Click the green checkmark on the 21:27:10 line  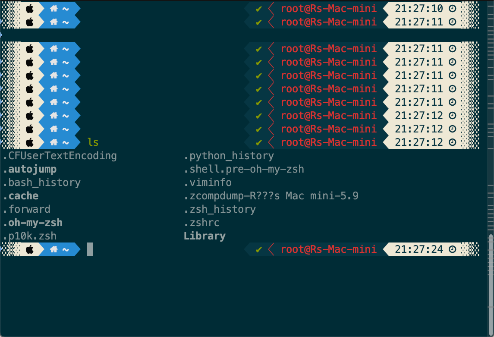(259, 8)
